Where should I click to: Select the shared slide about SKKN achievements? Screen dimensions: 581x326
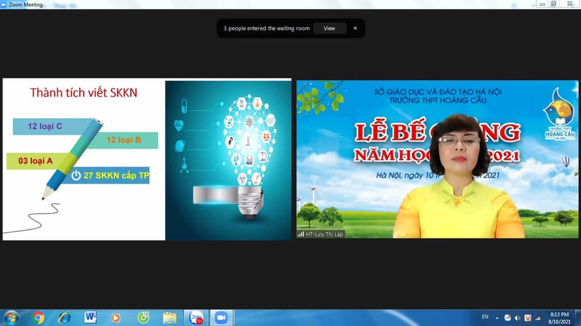click(147, 159)
